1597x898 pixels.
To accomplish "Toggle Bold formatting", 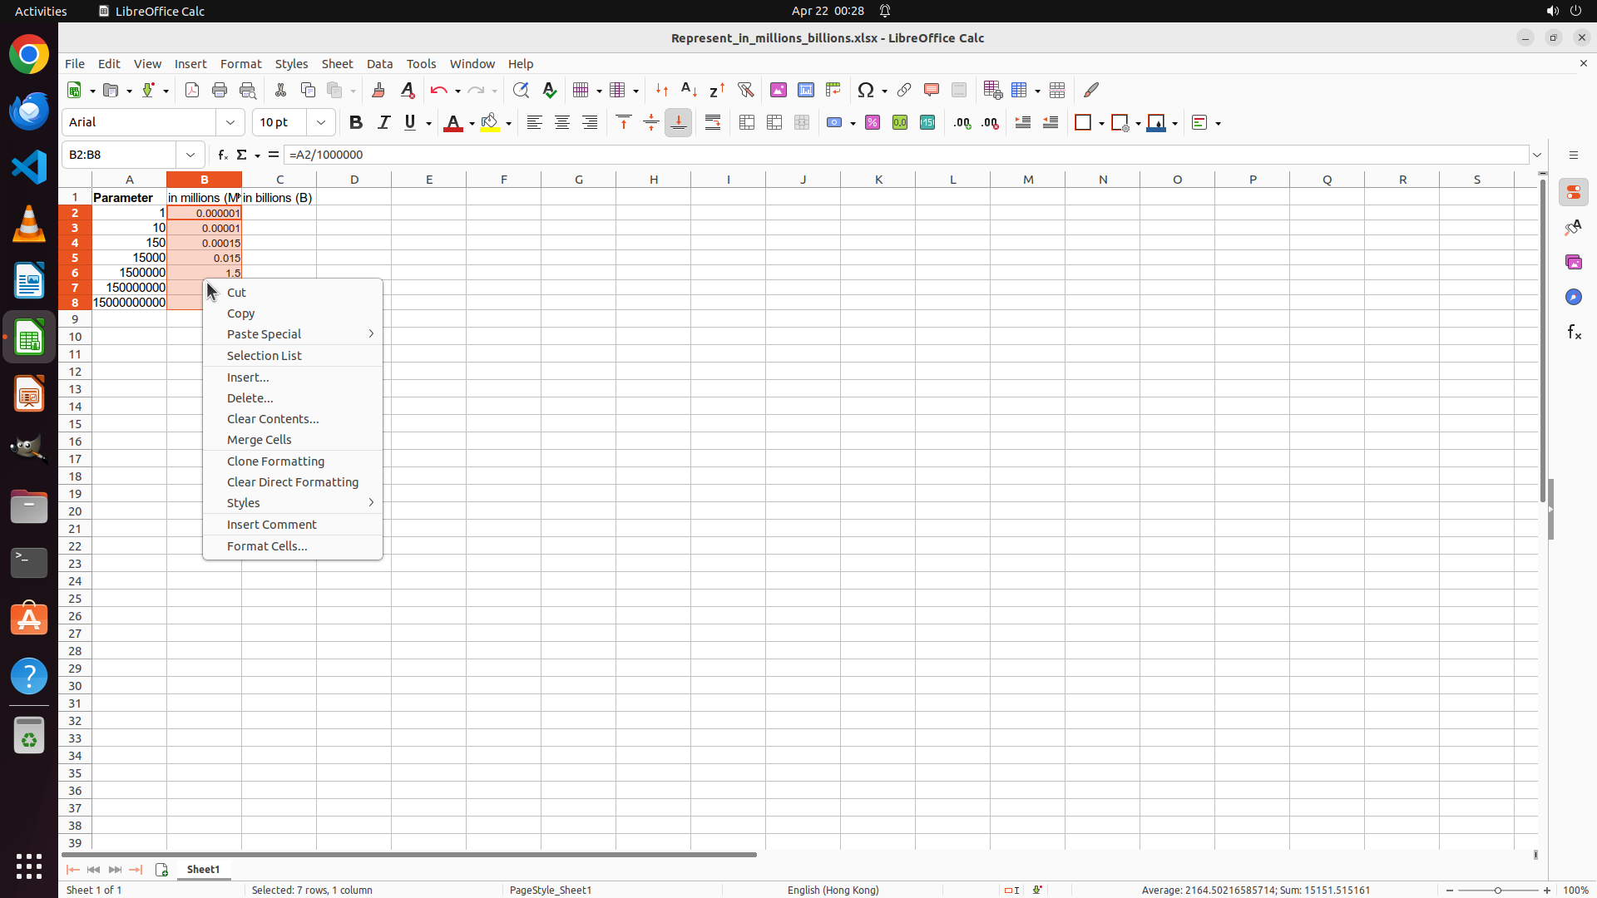I will [356, 123].
